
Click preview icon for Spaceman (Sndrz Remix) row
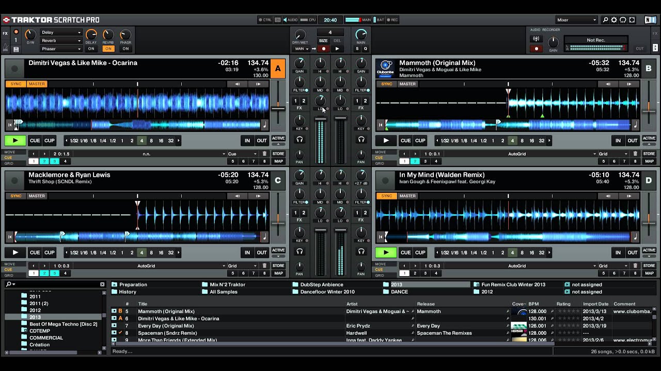pos(114,333)
